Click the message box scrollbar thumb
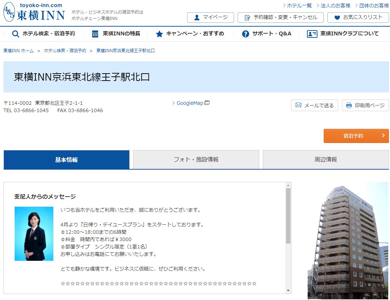The height and width of the screenshot is (300, 390). click(x=288, y=216)
